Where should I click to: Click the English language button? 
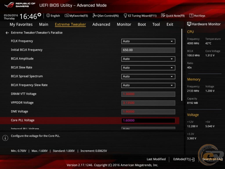pyautogui.click(x=53, y=15)
